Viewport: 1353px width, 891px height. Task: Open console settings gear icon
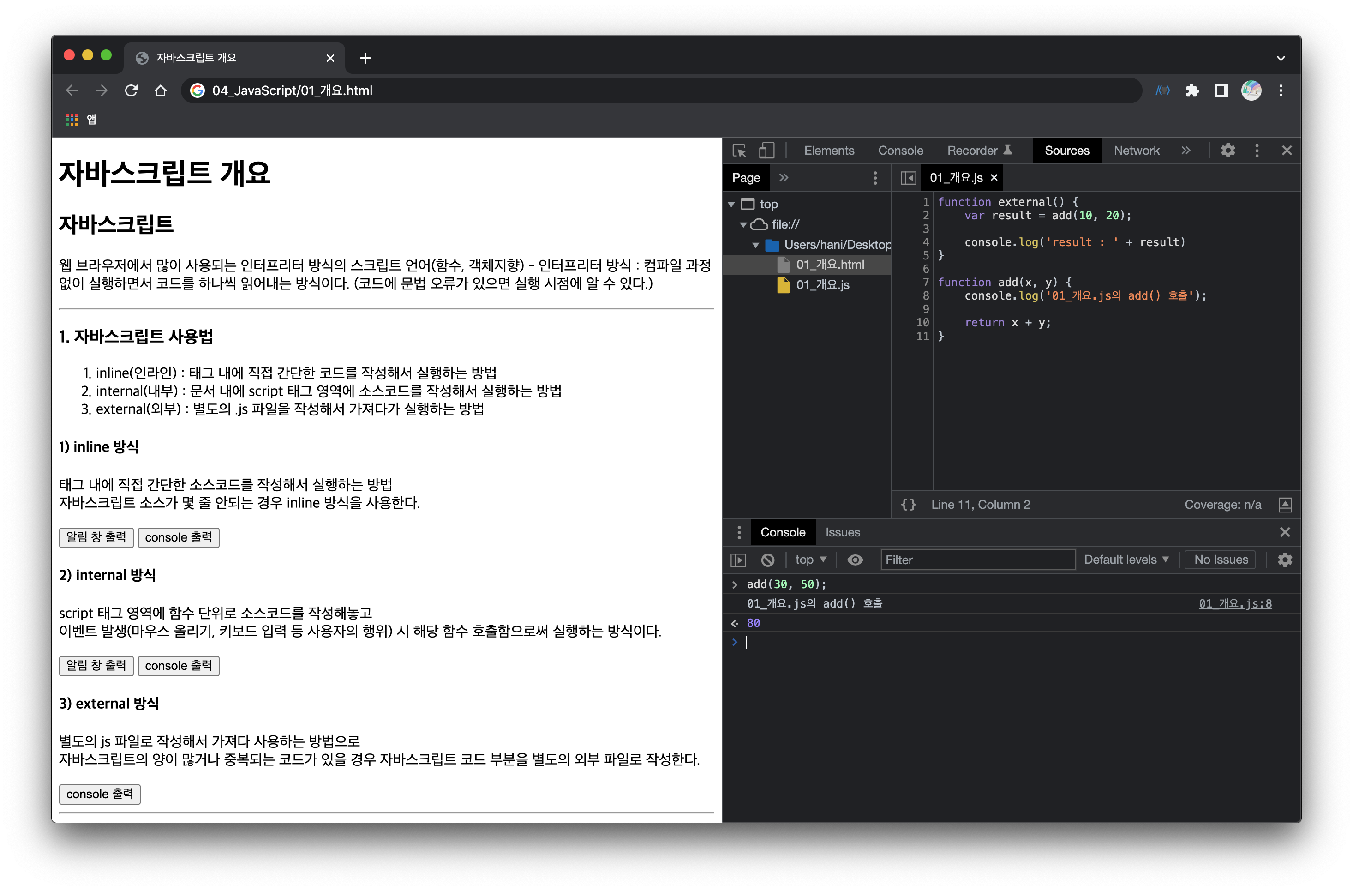click(1285, 560)
